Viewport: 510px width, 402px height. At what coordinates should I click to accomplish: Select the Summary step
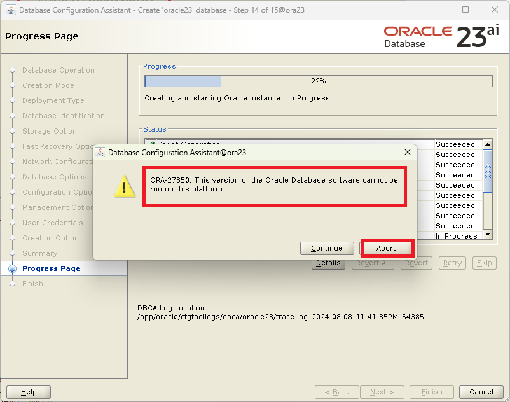click(39, 253)
